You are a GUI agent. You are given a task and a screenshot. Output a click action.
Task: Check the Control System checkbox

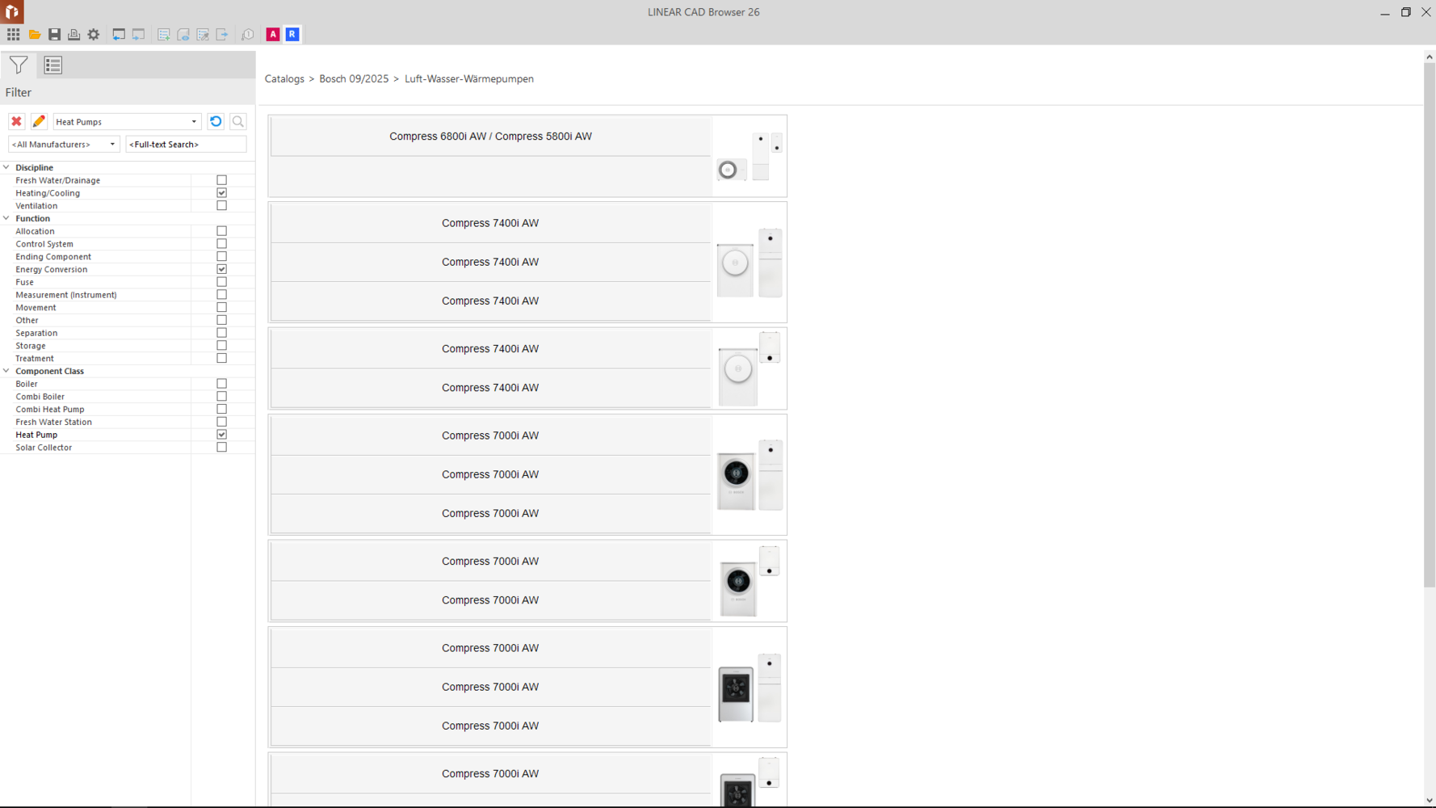[x=222, y=244]
